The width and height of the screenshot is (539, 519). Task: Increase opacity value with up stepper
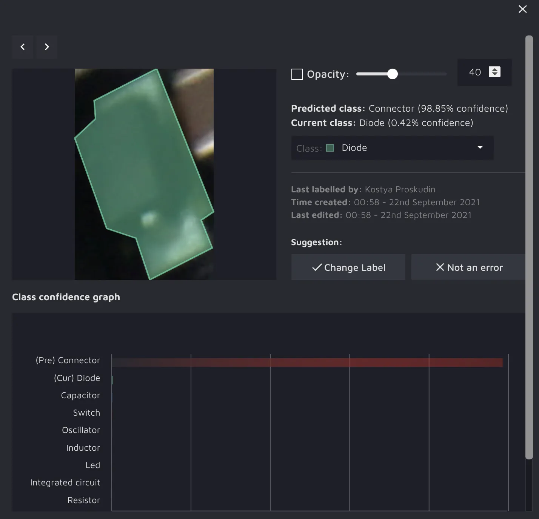point(495,69)
